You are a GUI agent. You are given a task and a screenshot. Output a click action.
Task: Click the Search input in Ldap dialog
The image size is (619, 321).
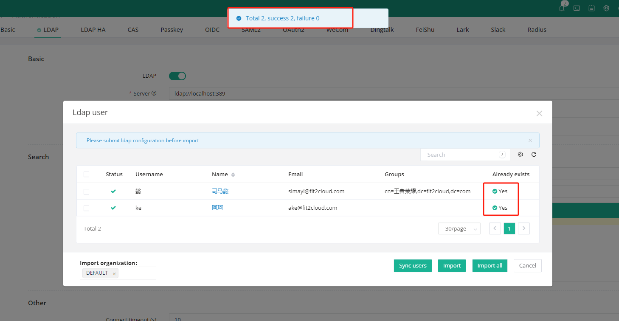(459, 154)
